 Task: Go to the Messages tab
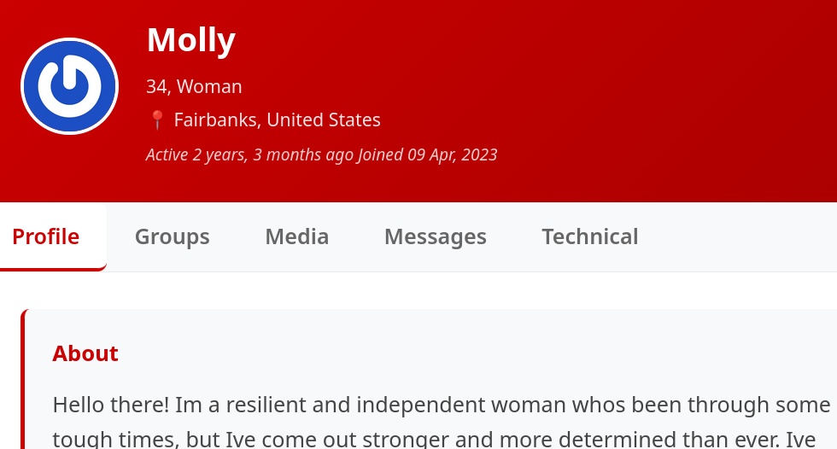click(x=435, y=236)
